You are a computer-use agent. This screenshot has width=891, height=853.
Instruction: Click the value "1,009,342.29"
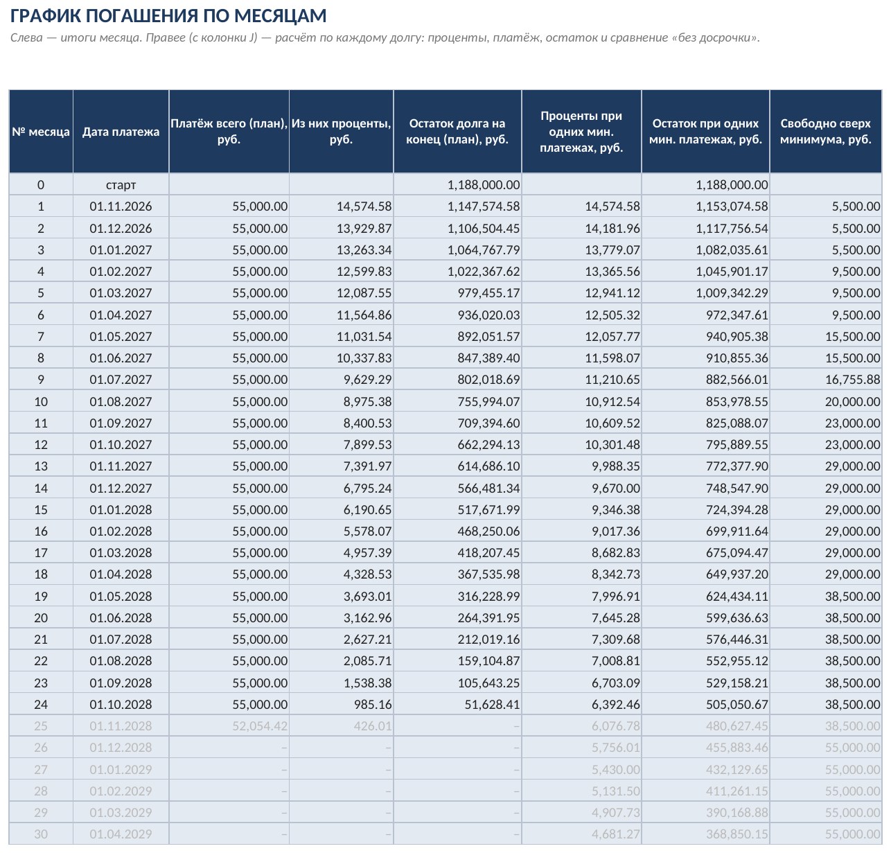[705, 293]
